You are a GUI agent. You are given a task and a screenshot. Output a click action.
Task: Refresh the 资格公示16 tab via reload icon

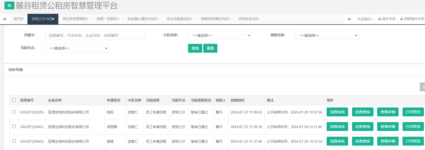(50, 19)
